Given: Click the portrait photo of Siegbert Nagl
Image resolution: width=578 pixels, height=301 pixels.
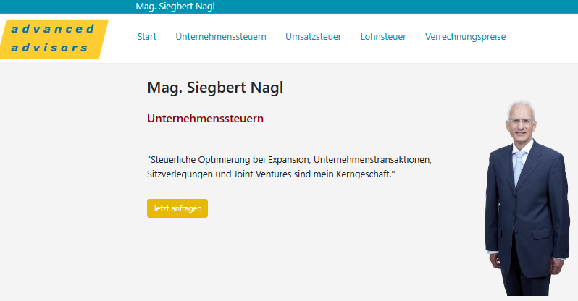Looking at the screenshot, I should (x=526, y=203).
